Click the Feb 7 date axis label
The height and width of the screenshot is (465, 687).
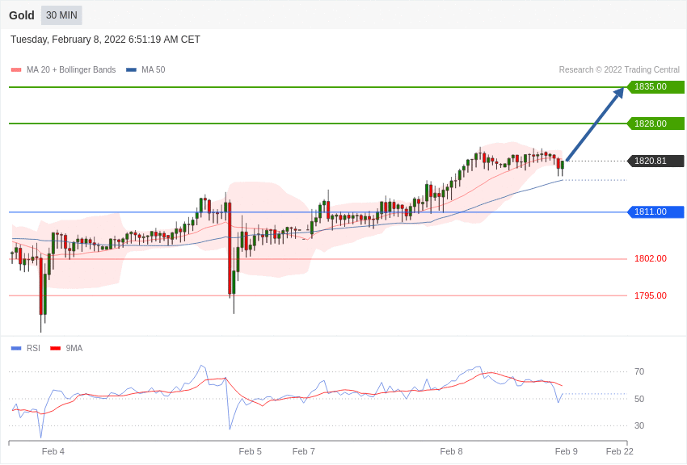tap(304, 451)
